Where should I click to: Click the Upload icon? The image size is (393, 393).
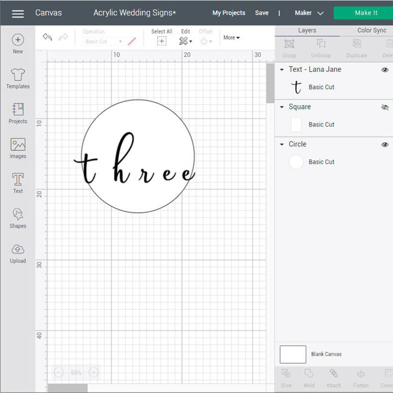tap(18, 253)
